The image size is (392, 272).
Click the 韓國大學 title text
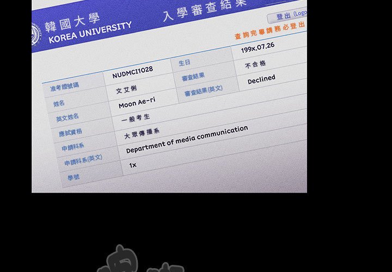73,22
